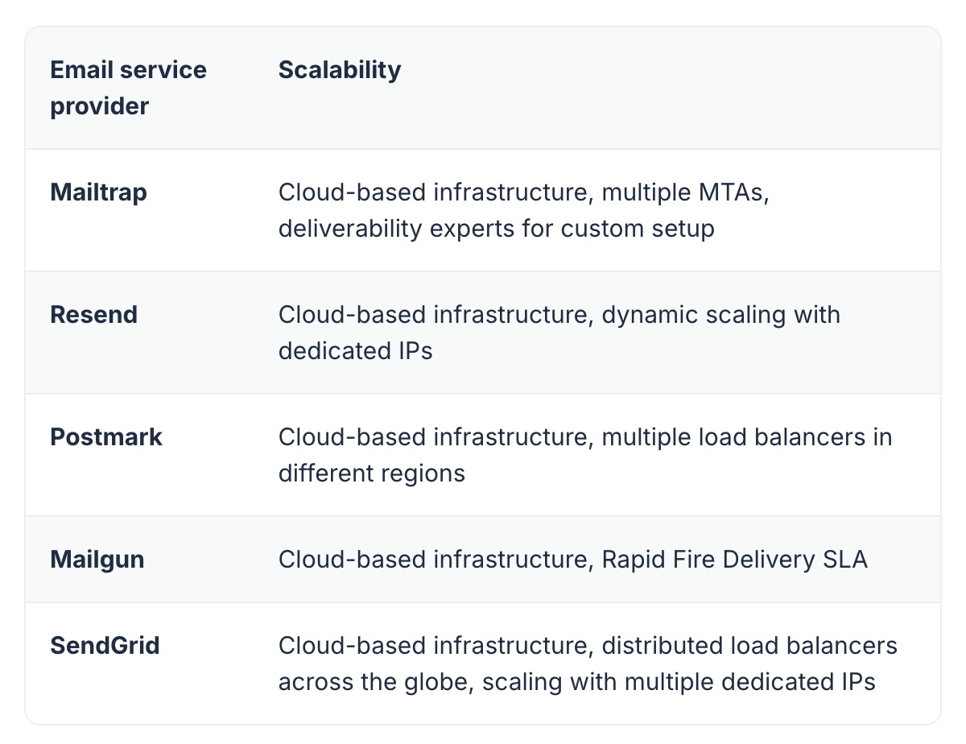Click the "different regions" text in Postmark row
This screenshot has width=966, height=744.
pyautogui.click(x=372, y=473)
